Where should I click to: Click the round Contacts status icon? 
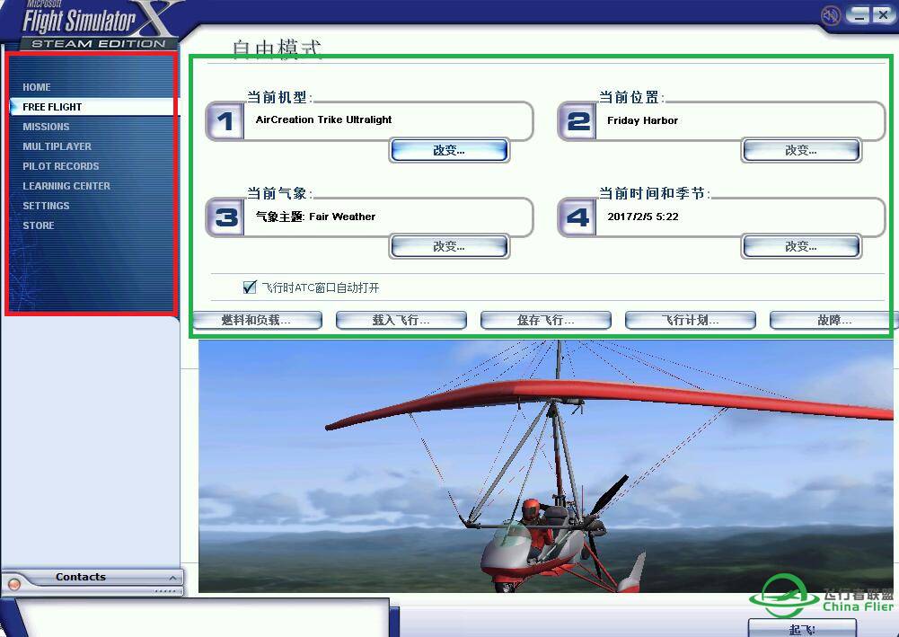[x=14, y=584]
